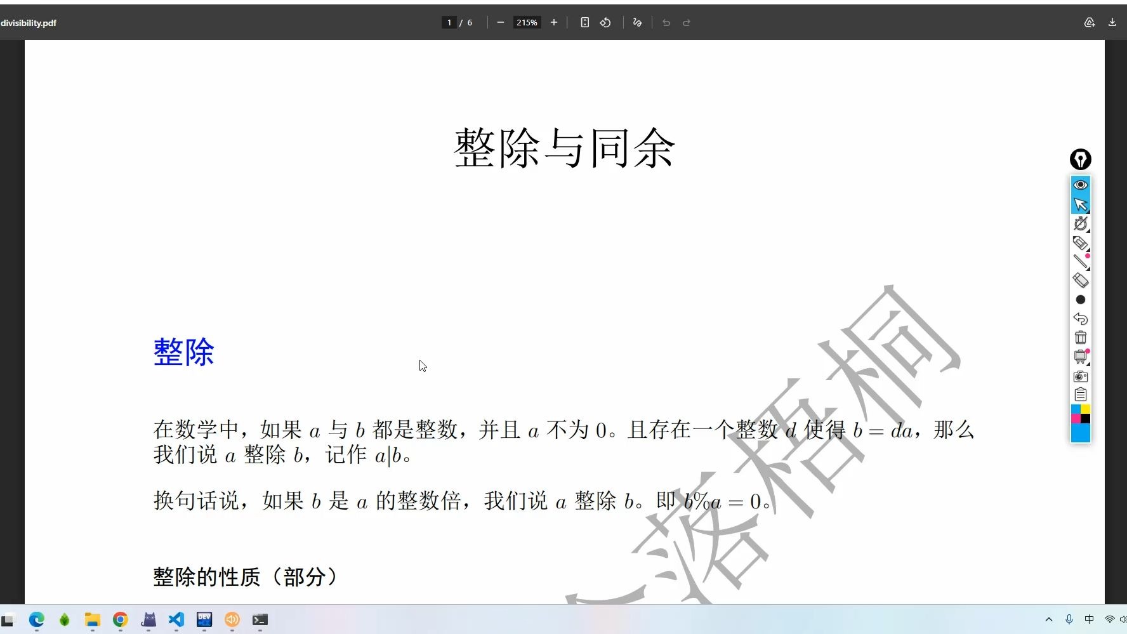
Task: Pick the solid blue color swatch
Action: [x=1081, y=433]
